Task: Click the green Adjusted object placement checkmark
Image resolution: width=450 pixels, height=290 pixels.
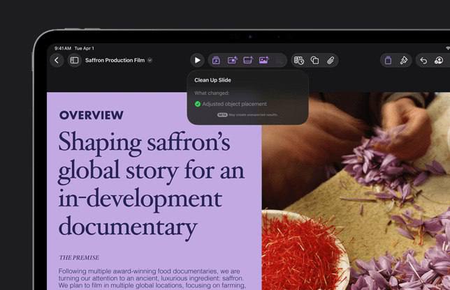Action: click(198, 104)
